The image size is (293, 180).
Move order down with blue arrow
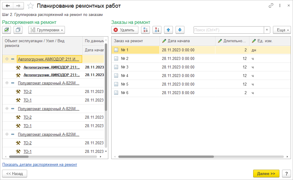pyautogui.click(x=180, y=30)
